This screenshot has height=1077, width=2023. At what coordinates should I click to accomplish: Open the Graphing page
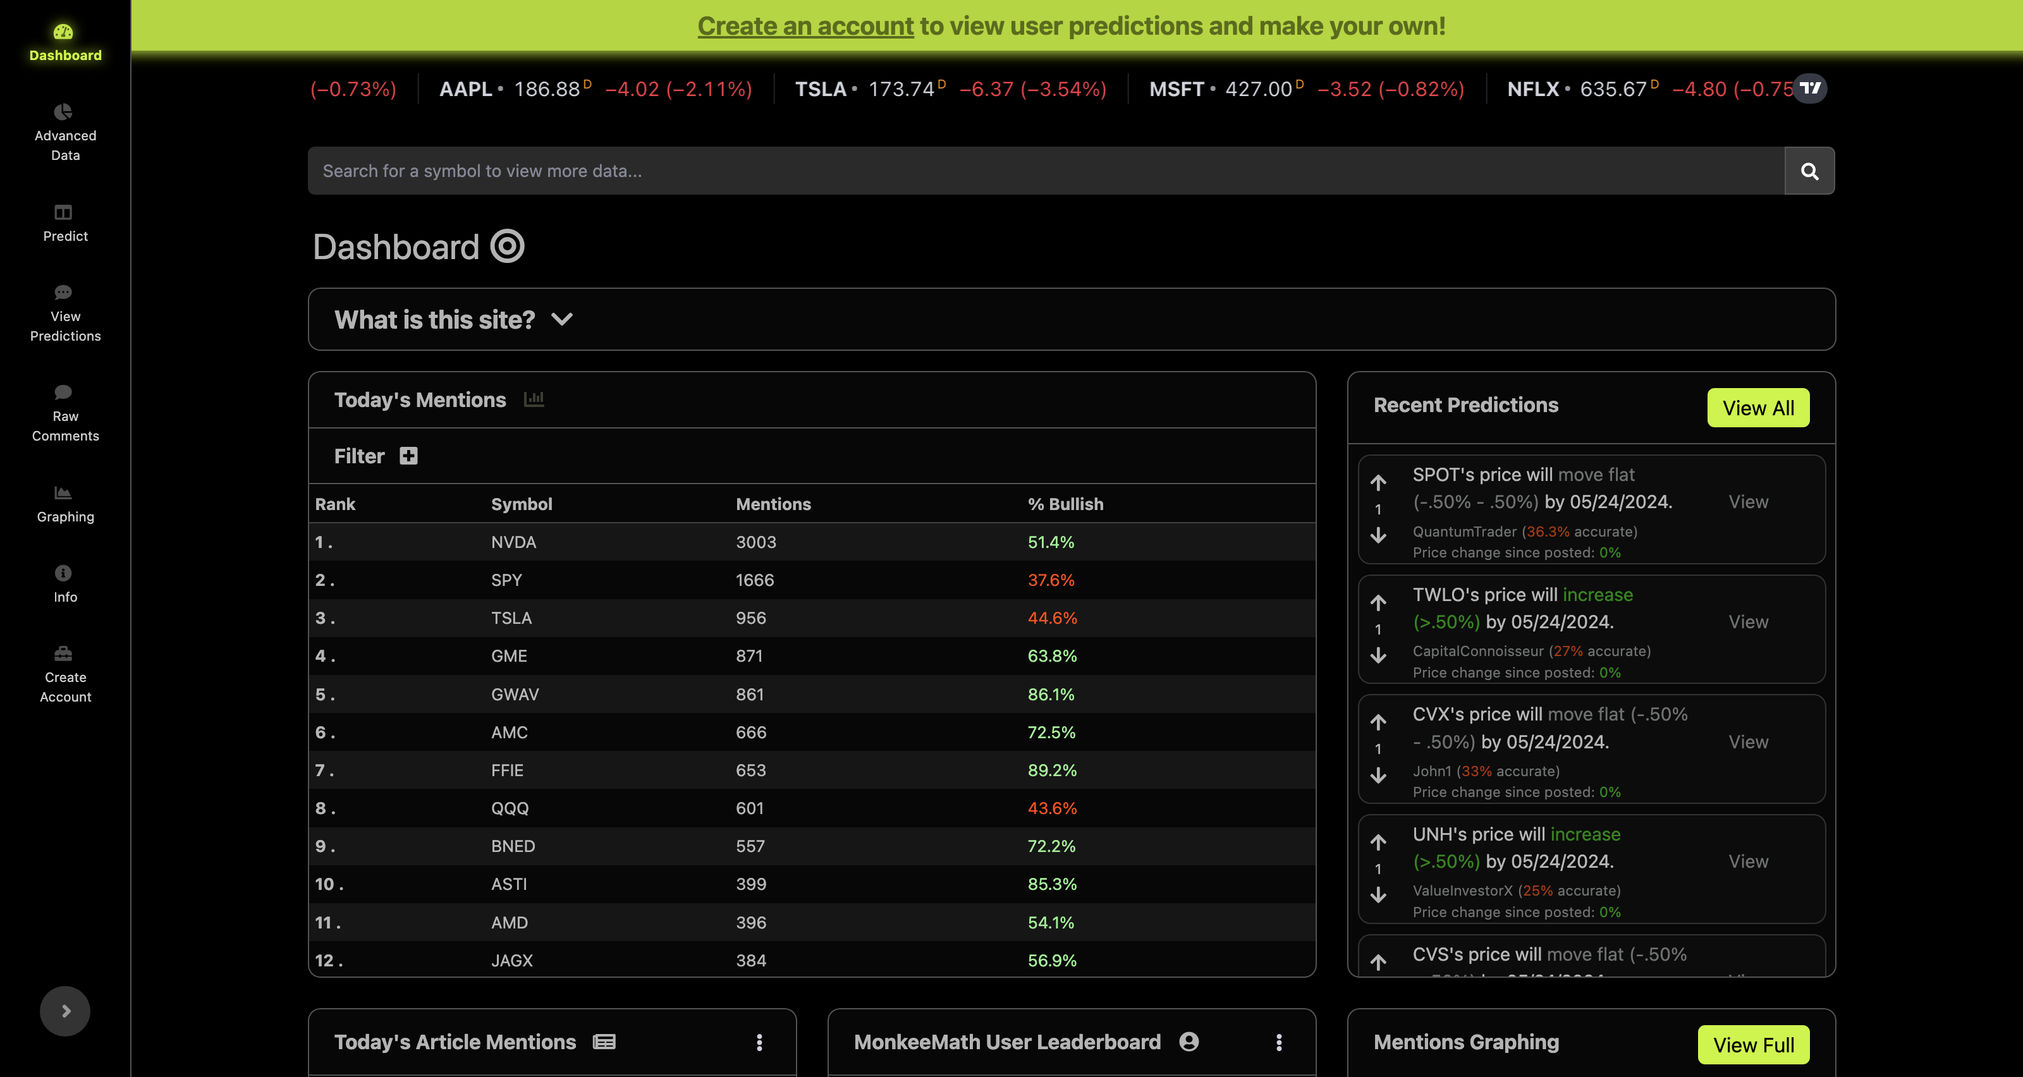click(65, 504)
